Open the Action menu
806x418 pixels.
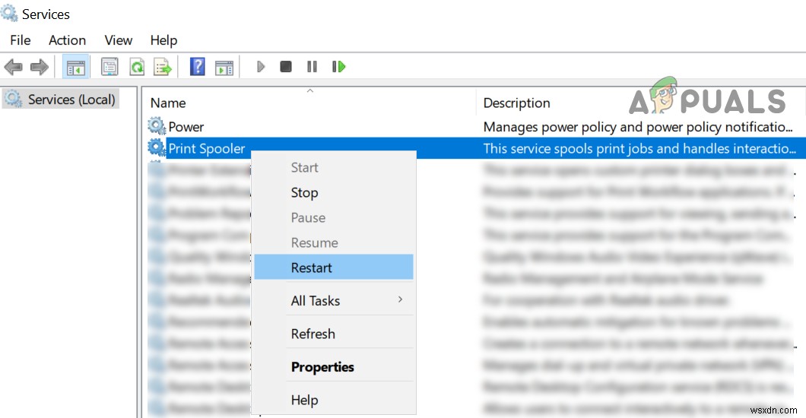(68, 40)
